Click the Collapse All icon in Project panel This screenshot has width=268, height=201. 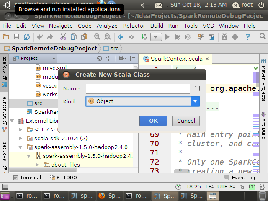108,58
